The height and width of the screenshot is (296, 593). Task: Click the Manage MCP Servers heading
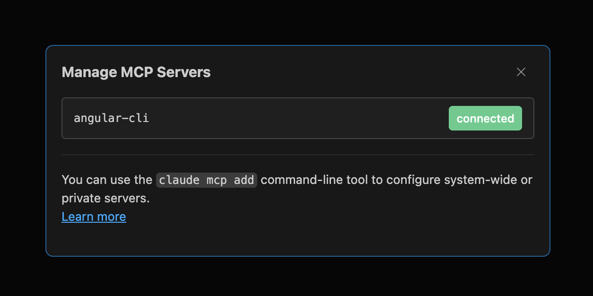click(x=136, y=72)
